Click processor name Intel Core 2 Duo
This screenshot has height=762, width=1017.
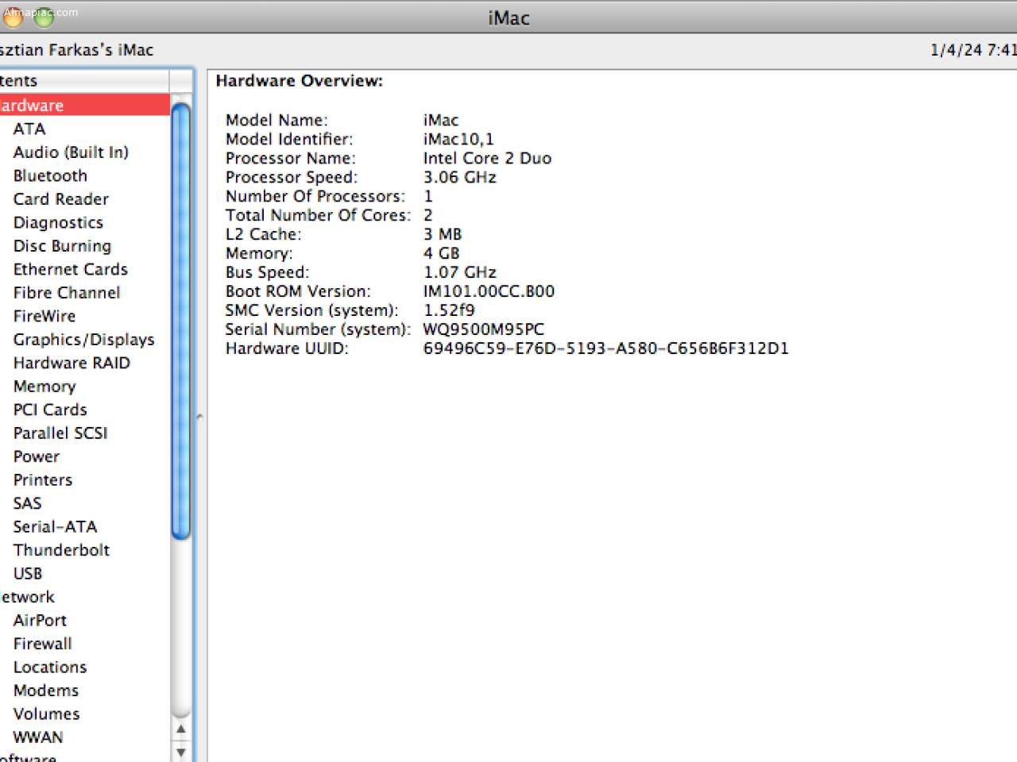click(487, 159)
